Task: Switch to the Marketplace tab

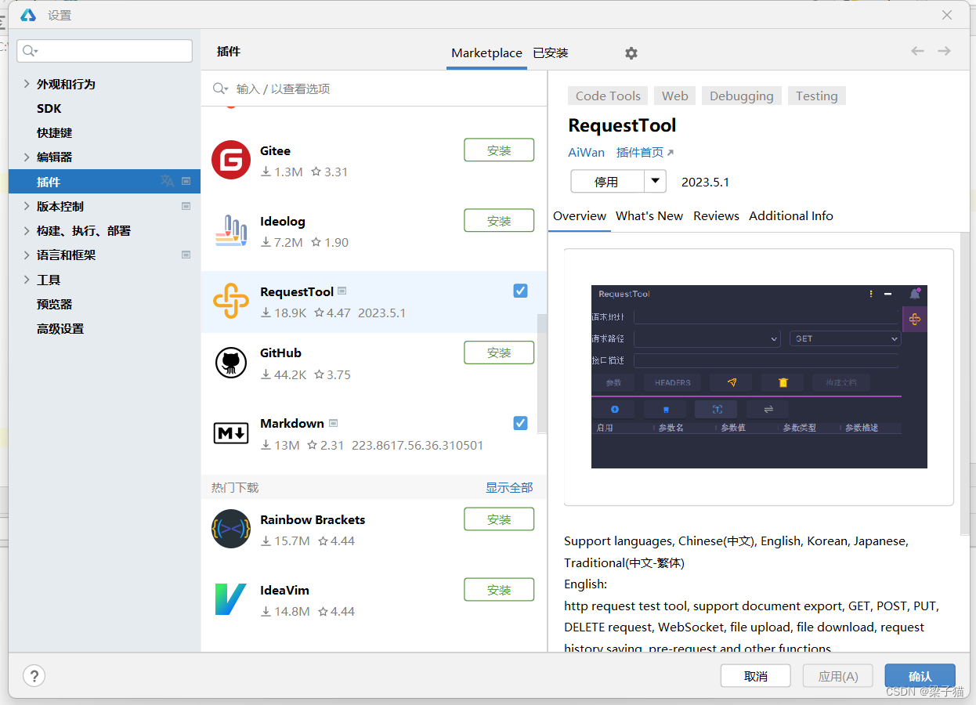Action: 486,53
